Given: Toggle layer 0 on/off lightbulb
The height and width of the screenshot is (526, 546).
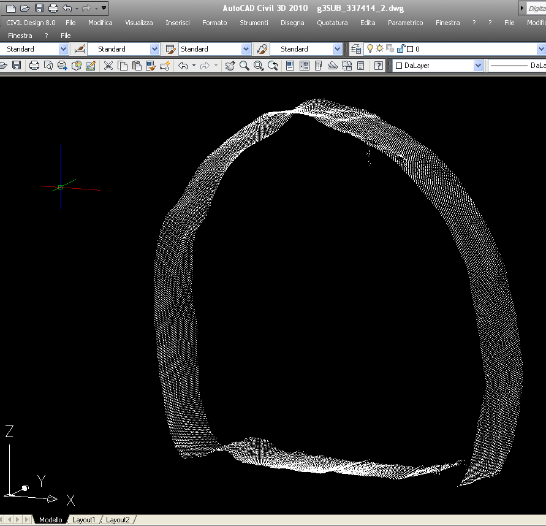Looking at the screenshot, I should click(370, 49).
